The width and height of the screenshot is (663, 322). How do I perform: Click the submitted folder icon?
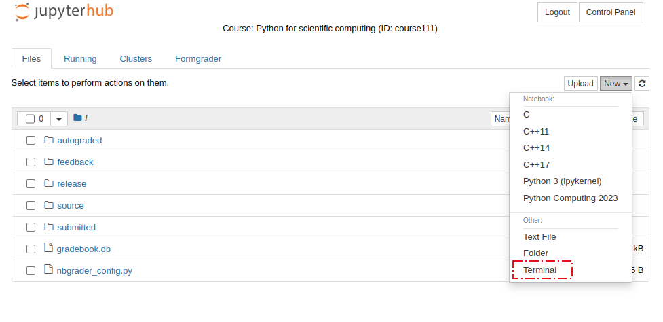[49, 226]
